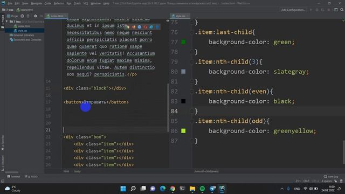This screenshot has width=345, height=194.
Task: Click the black color swatch on line 83
Action: point(183,101)
